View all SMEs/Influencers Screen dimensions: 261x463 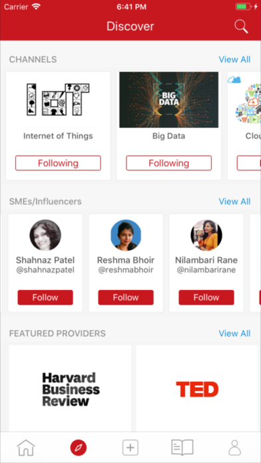pos(234,202)
